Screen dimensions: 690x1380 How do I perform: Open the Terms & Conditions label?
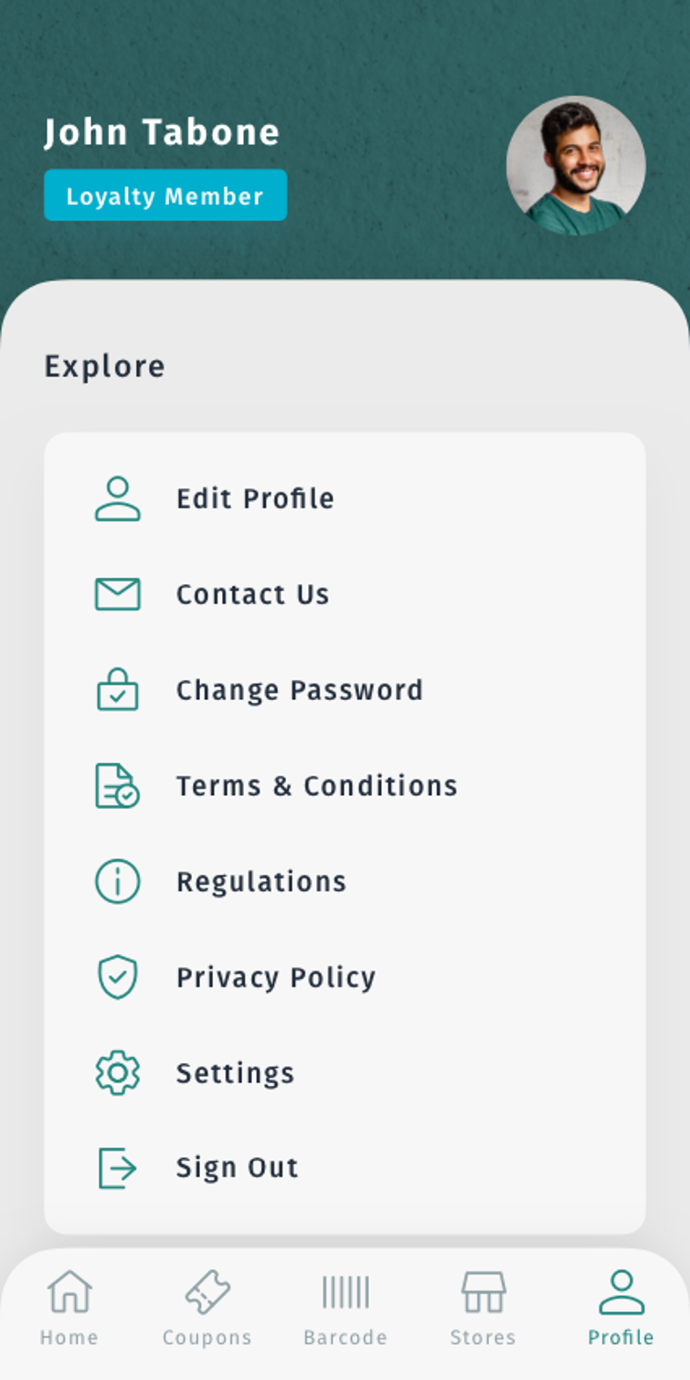point(317,786)
